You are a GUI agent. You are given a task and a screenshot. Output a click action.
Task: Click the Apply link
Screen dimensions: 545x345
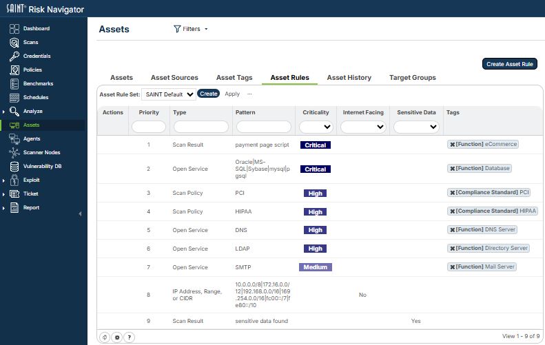pos(232,94)
